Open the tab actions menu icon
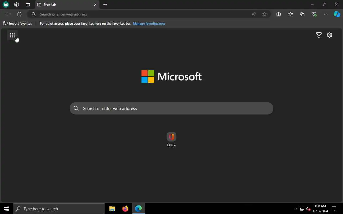This screenshot has width=343, height=214. pyautogui.click(x=28, y=5)
